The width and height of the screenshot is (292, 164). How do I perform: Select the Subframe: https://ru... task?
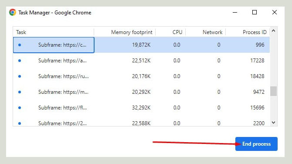(x=141, y=76)
